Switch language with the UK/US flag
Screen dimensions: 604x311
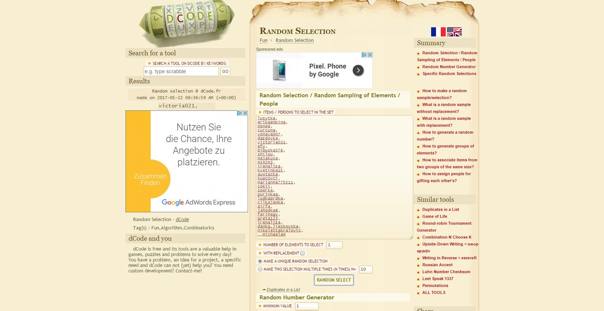tap(454, 32)
